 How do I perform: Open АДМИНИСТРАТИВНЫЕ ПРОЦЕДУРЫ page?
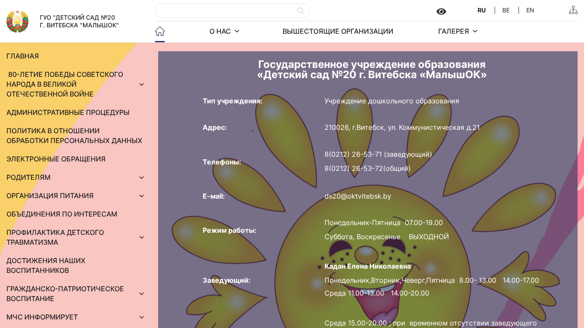(x=68, y=112)
